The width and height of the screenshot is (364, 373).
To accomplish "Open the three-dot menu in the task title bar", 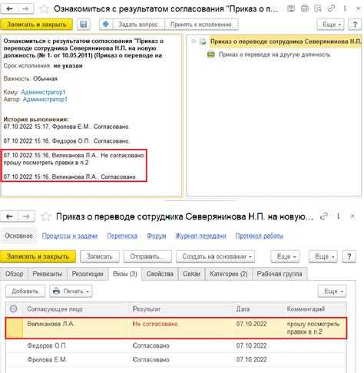I will [345, 9].
